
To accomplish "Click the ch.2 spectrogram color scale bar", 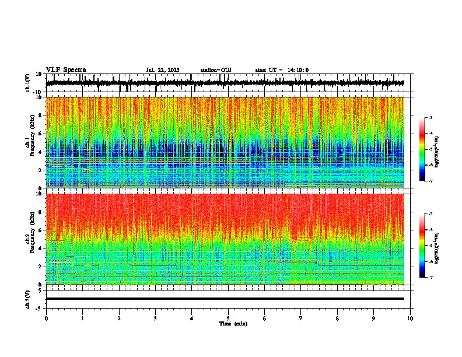I will 422,246.
